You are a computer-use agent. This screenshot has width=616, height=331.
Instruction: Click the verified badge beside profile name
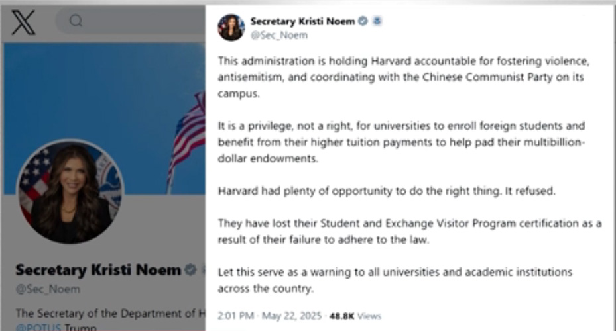point(190,270)
